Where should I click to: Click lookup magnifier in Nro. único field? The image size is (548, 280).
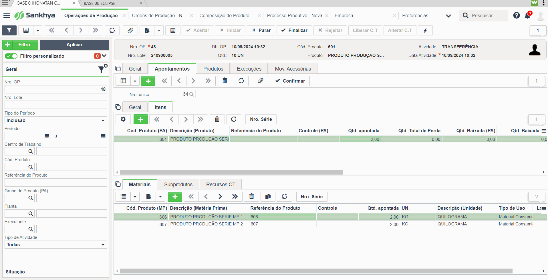coord(192,94)
